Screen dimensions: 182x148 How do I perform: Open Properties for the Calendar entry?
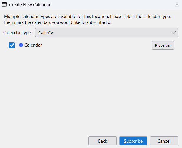pos(163,45)
